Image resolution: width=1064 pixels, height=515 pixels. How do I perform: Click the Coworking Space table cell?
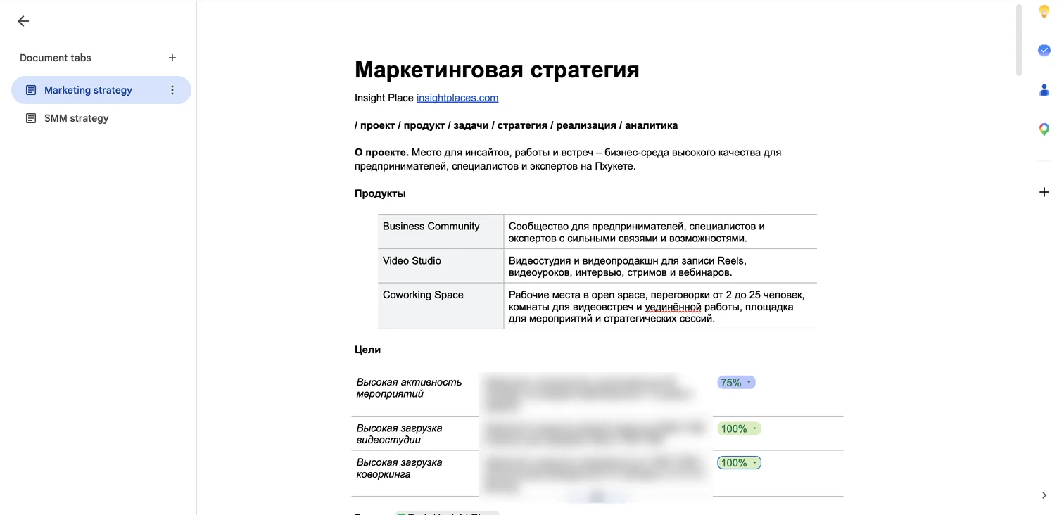441,306
